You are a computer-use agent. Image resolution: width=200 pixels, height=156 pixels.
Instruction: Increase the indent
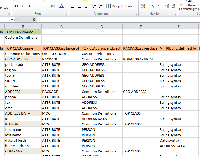pos(100,6)
